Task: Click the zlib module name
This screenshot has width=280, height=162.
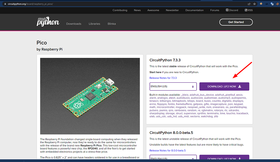Action: click(x=216, y=116)
